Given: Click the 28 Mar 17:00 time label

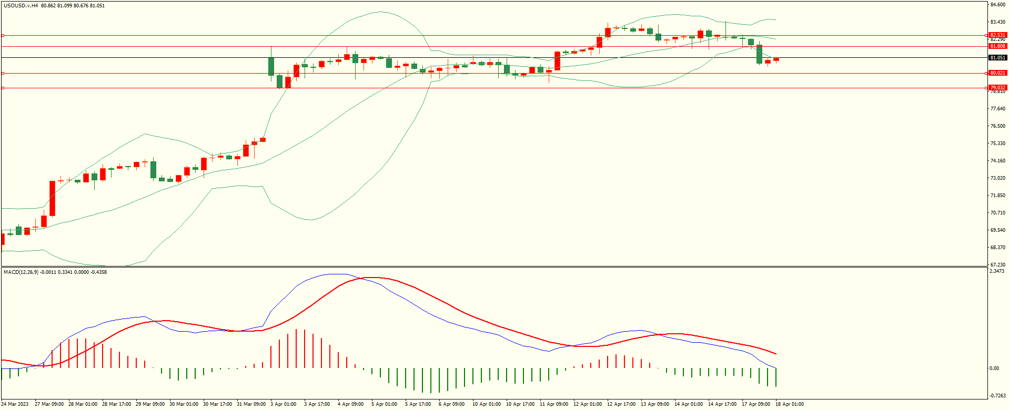Looking at the screenshot, I should coord(116,404).
